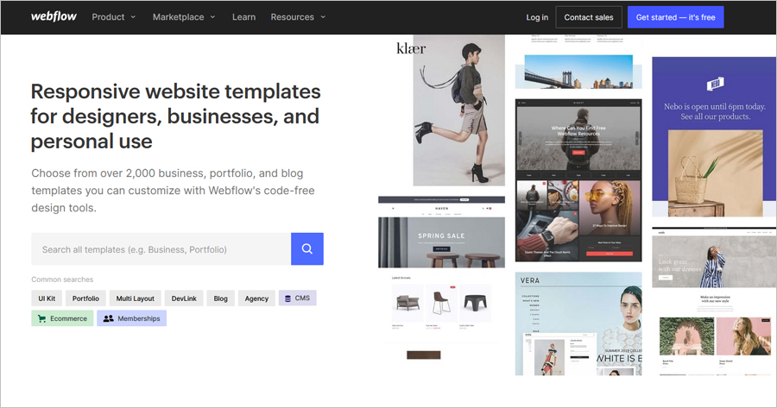The height and width of the screenshot is (408, 777).
Task: Click the Ecommerce shopping cart icon
Action: (x=41, y=318)
